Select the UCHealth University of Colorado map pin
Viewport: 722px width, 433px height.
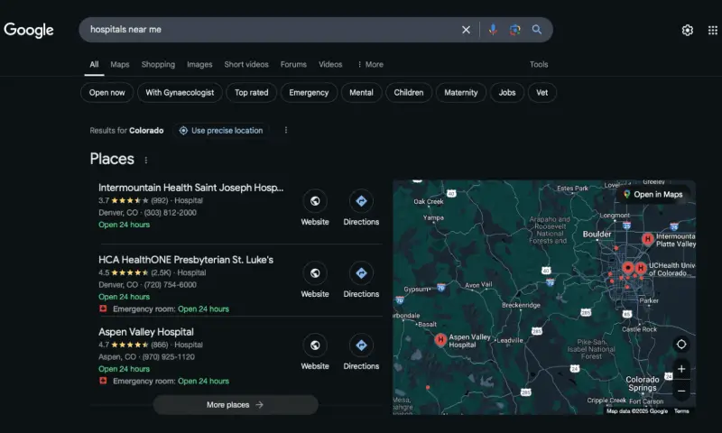(641, 268)
